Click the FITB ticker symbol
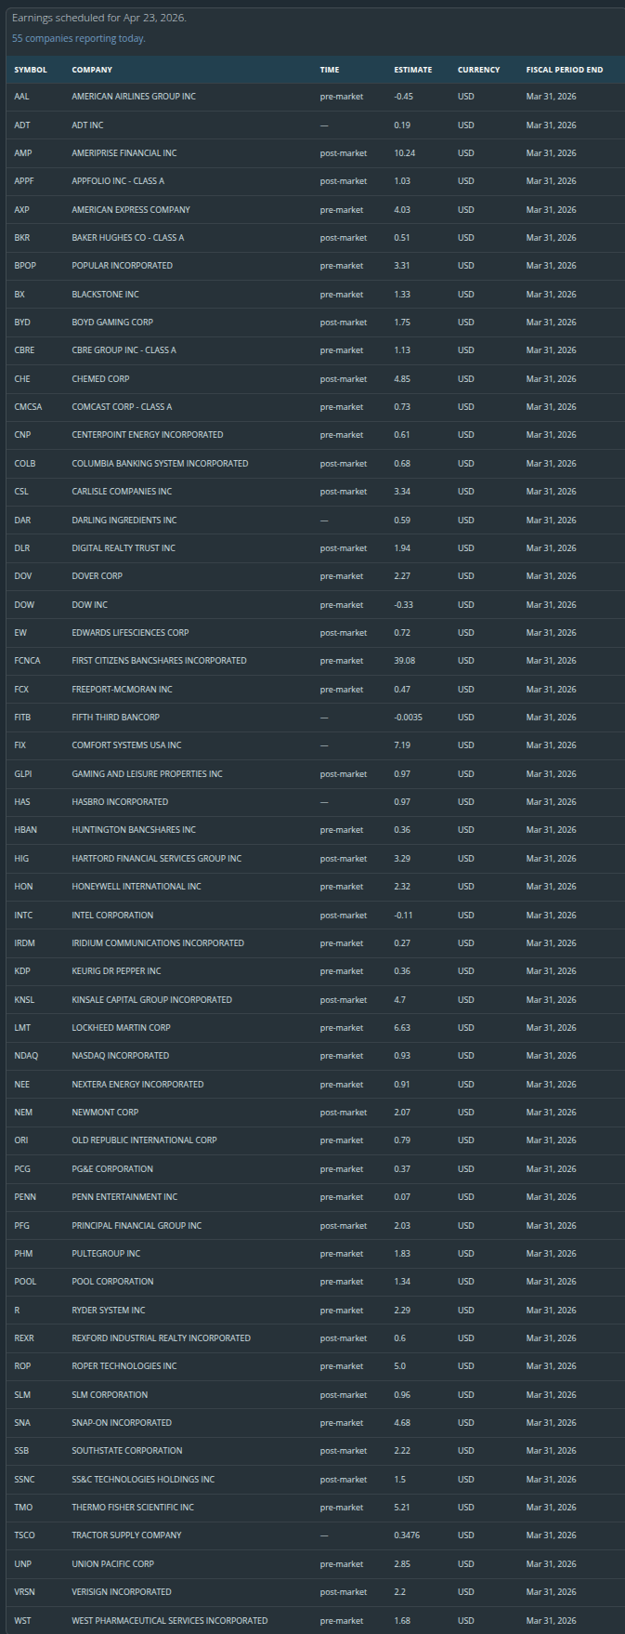Viewport: 625px width, 1634px height. [x=23, y=718]
